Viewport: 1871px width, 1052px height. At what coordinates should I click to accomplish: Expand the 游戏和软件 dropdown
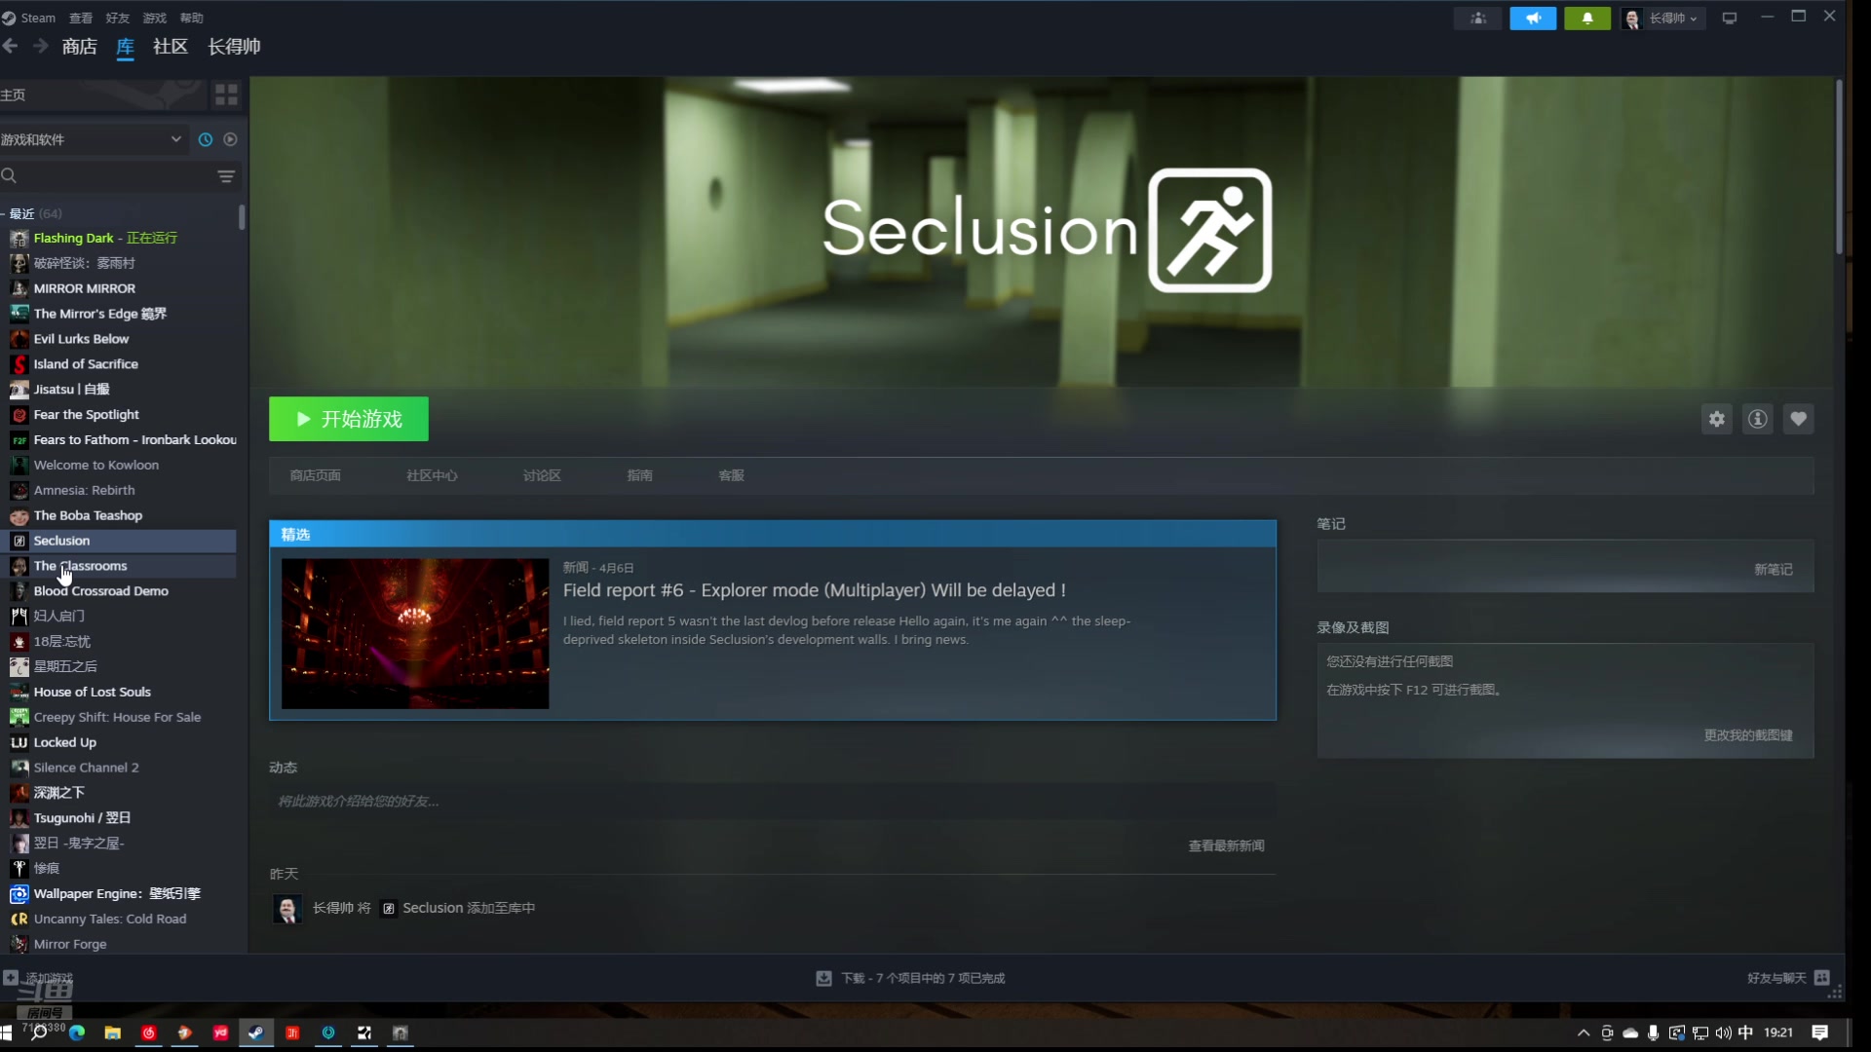(94, 139)
